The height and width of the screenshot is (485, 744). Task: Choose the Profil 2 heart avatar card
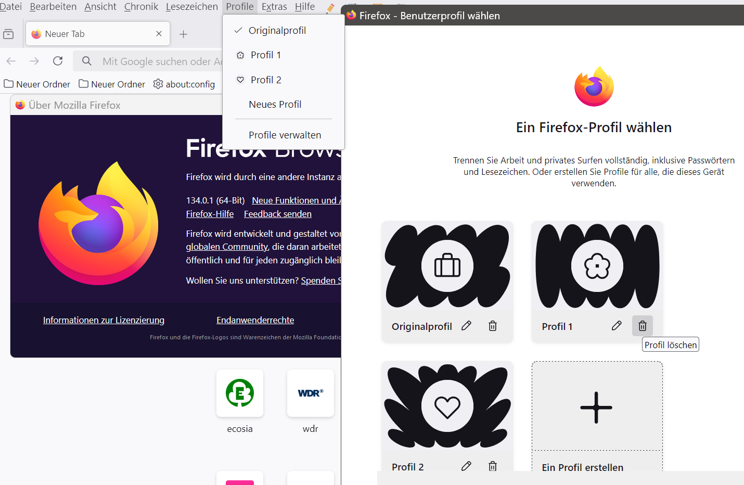[x=447, y=406]
